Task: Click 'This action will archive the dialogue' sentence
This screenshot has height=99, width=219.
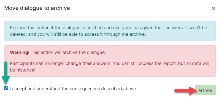Action: (68, 53)
